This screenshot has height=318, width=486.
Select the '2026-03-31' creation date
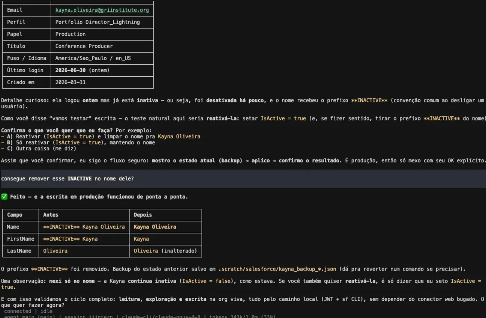click(x=70, y=82)
